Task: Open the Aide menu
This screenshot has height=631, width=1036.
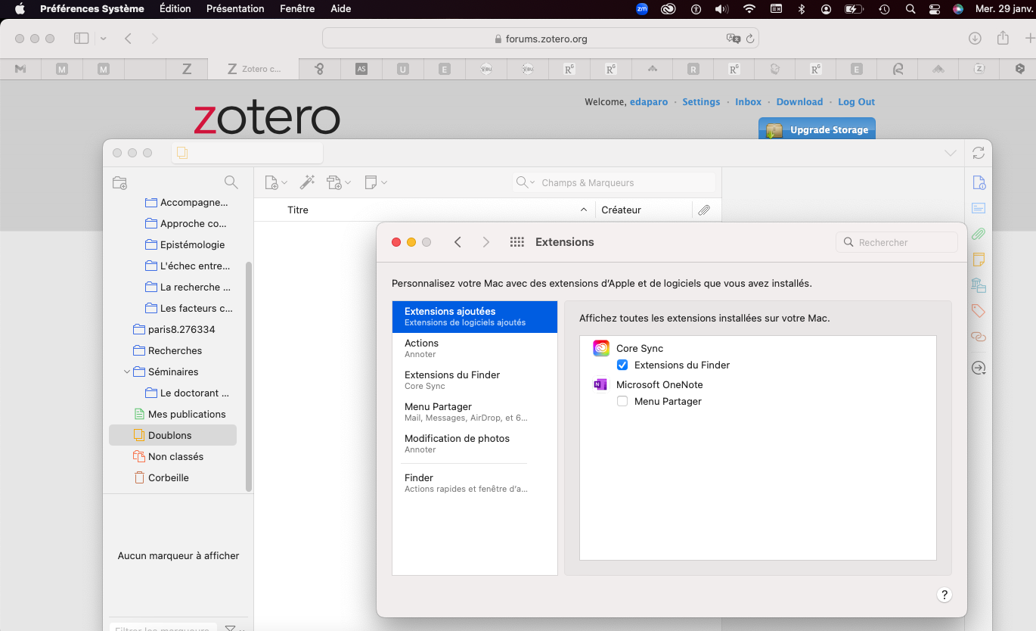Action: pyautogui.click(x=341, y=9)
